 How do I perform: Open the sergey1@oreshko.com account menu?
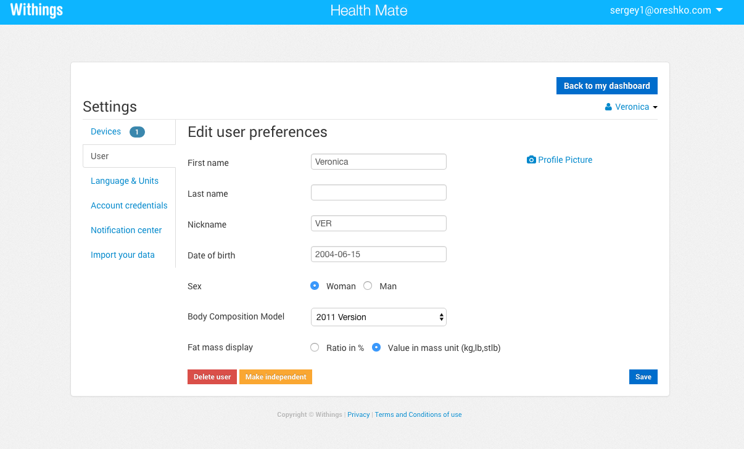click(666, 10)
